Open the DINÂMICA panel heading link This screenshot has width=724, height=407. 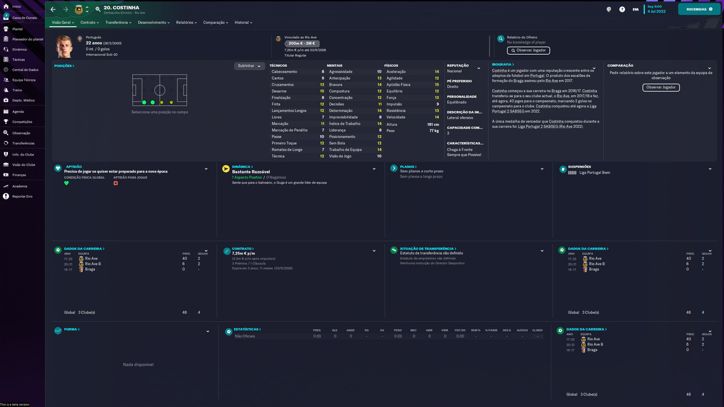click(242, 167)
